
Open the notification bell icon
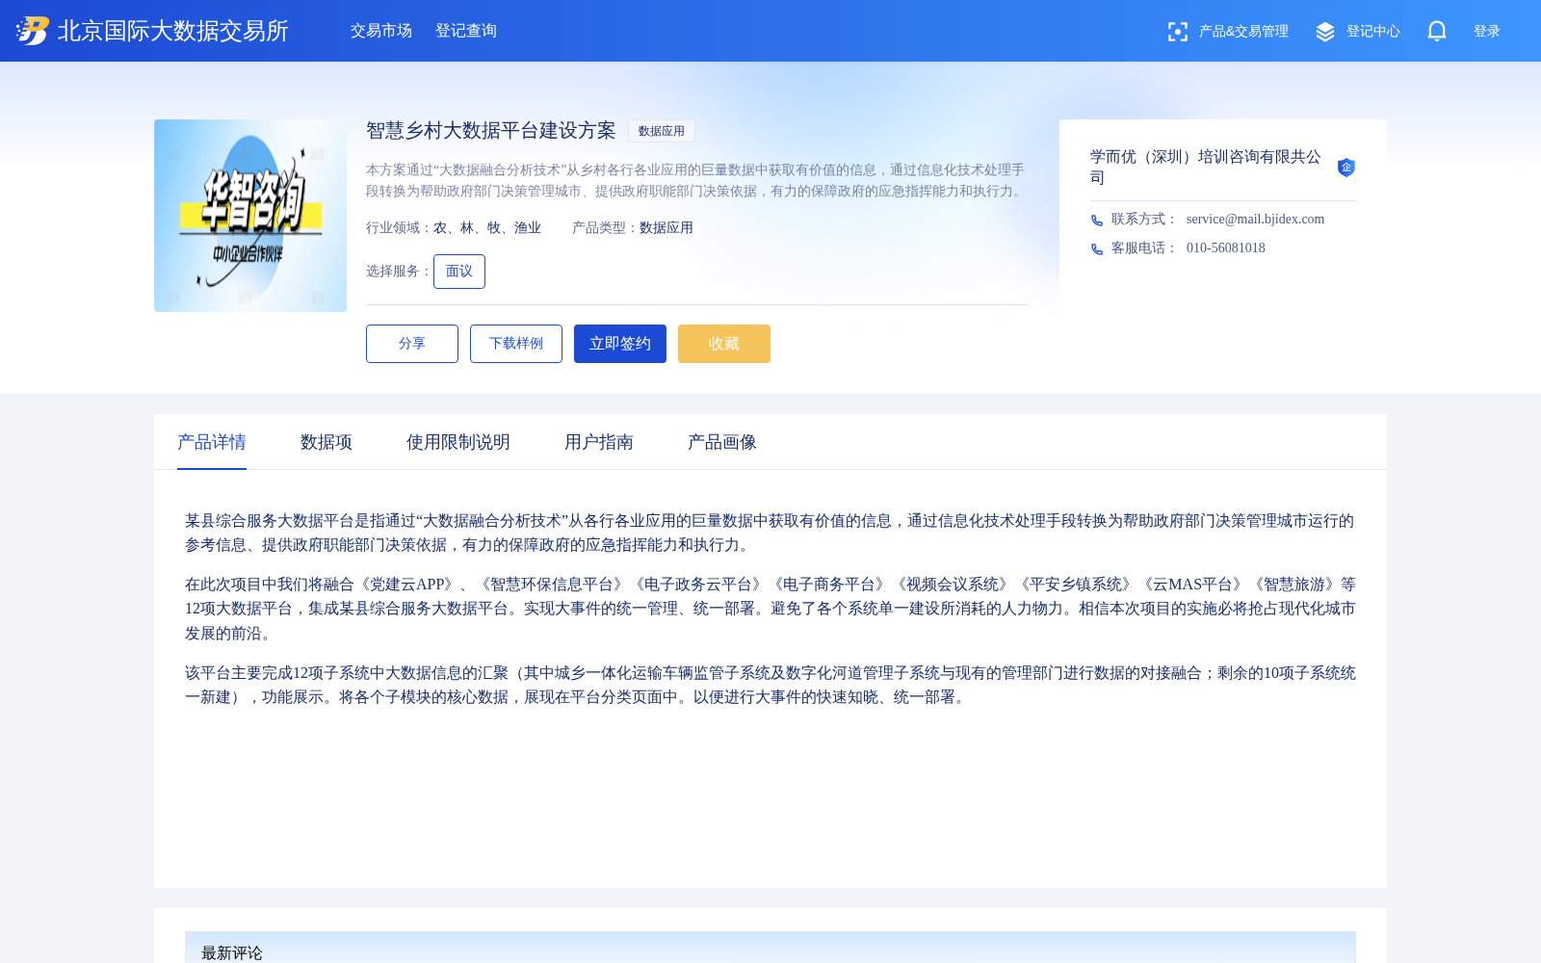pyautogui.click(x=1437, y=31)
